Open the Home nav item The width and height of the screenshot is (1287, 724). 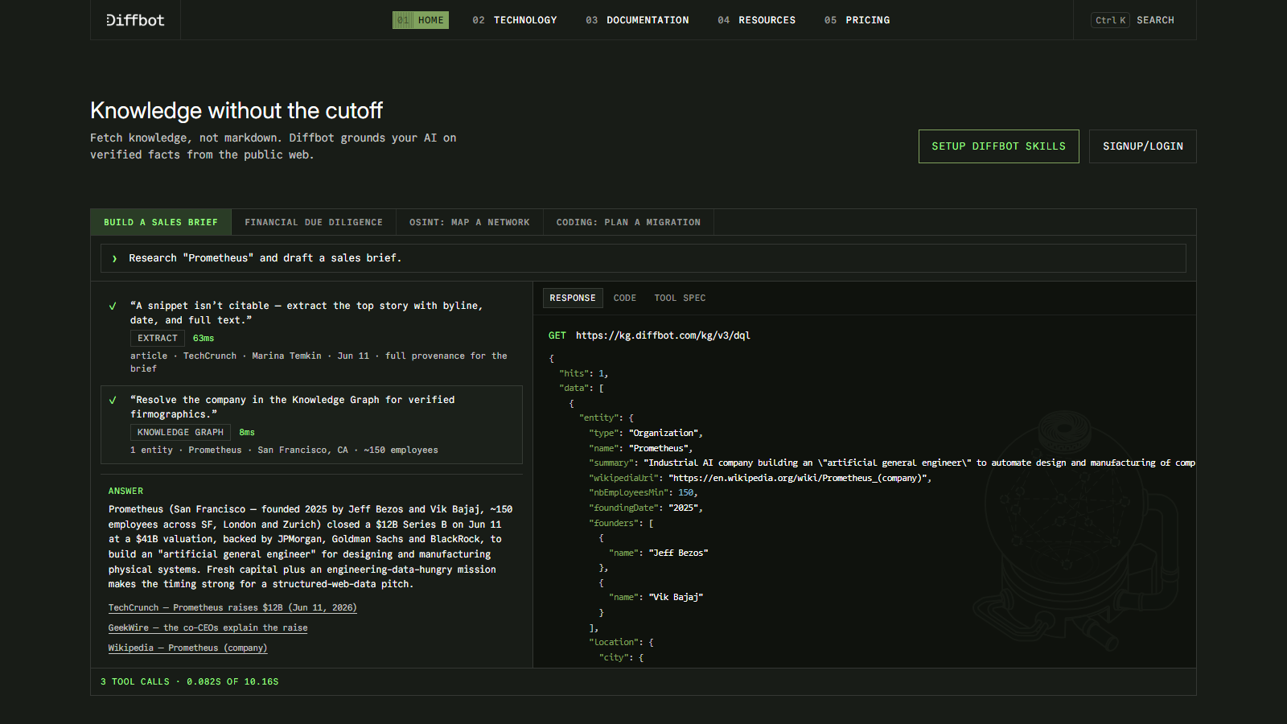point(421,20)
